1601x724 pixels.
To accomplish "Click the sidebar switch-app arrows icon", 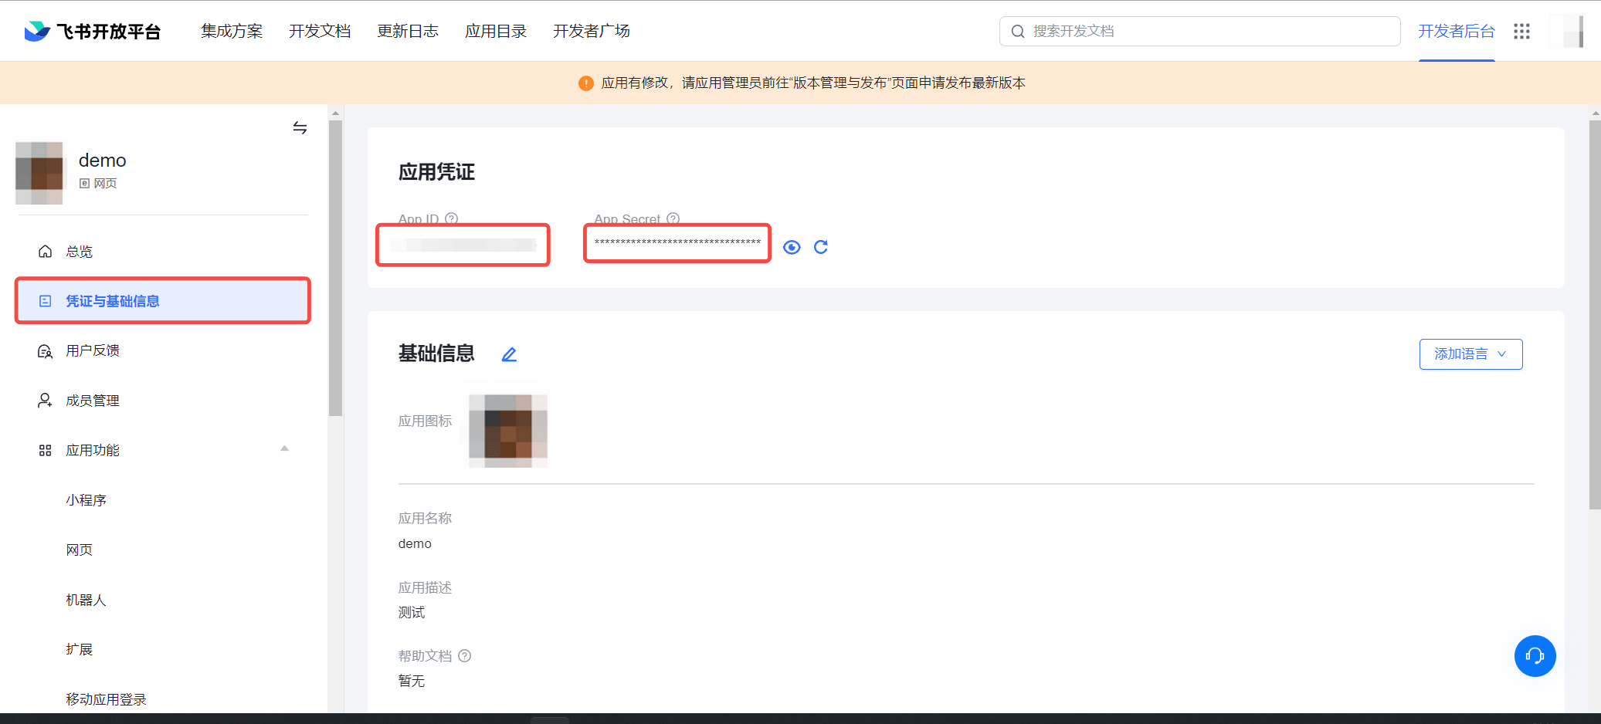I will (300, 128).
